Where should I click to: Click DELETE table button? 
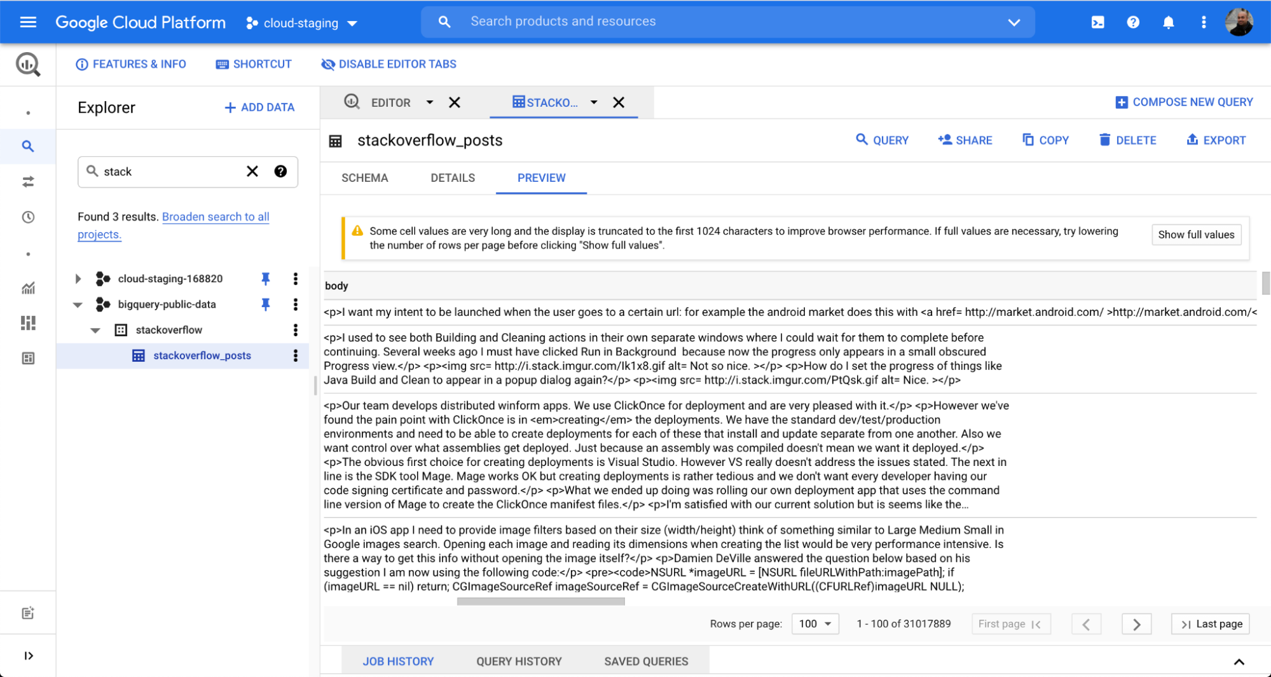coord(1128,140)
